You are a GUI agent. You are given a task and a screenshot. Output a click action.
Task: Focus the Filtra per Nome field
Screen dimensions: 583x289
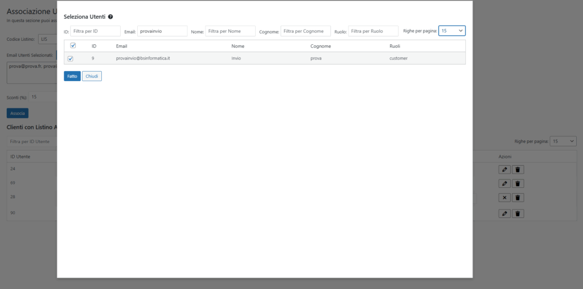(x=230, y=31)
